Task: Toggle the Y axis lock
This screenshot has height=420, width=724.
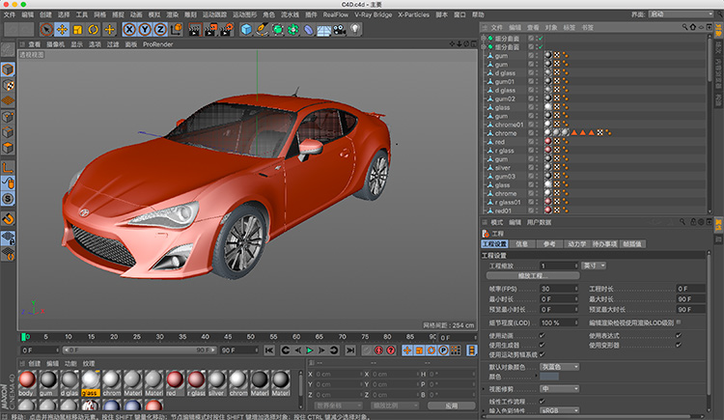Action: [145, 30]
